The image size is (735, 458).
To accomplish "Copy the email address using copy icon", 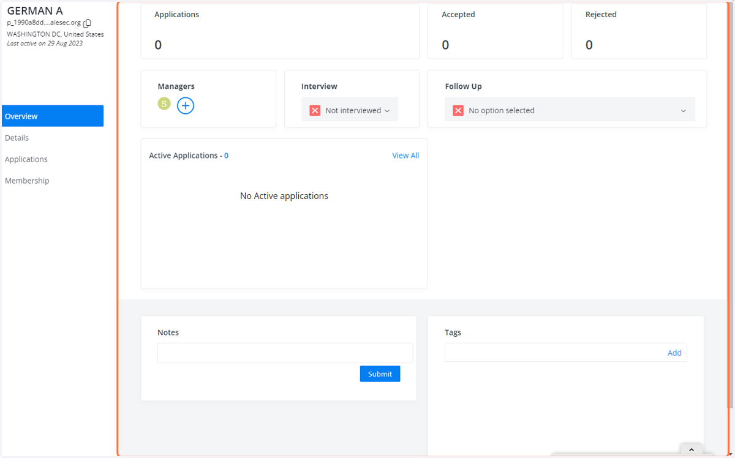I will 87,23.
